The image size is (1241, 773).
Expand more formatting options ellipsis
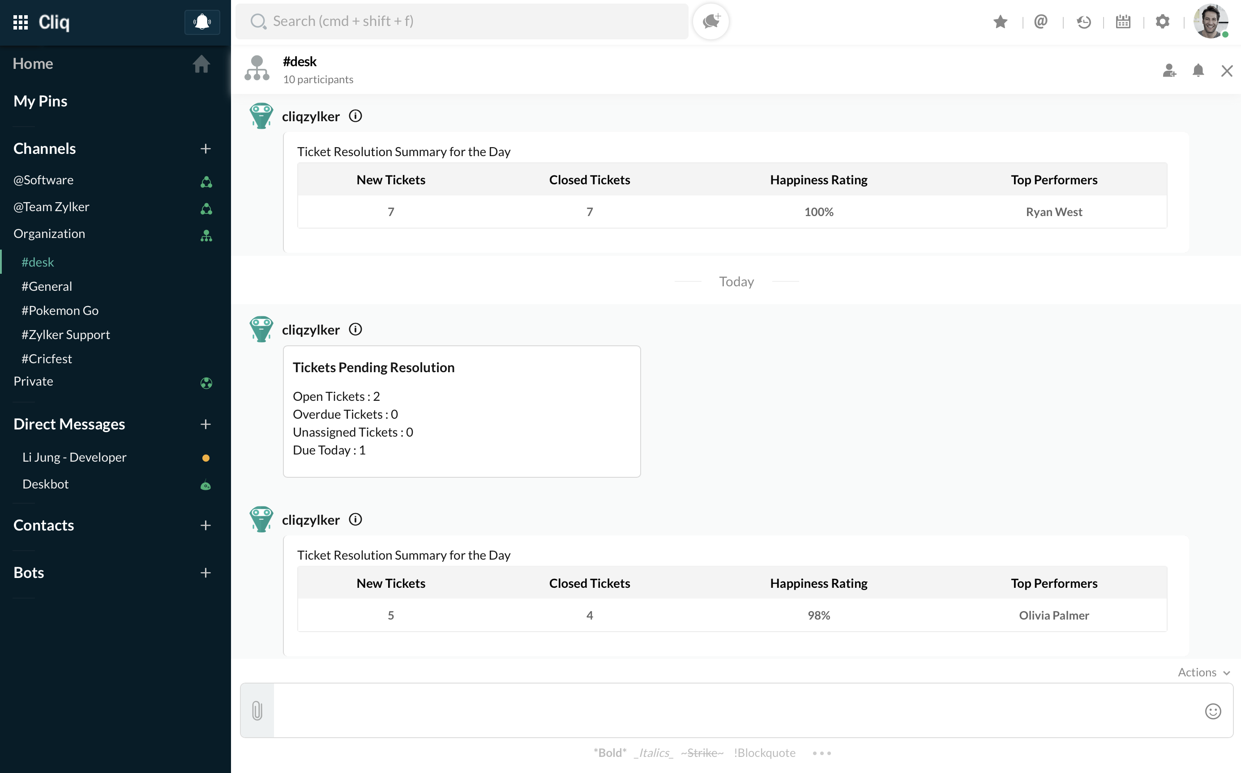point(822,753)
